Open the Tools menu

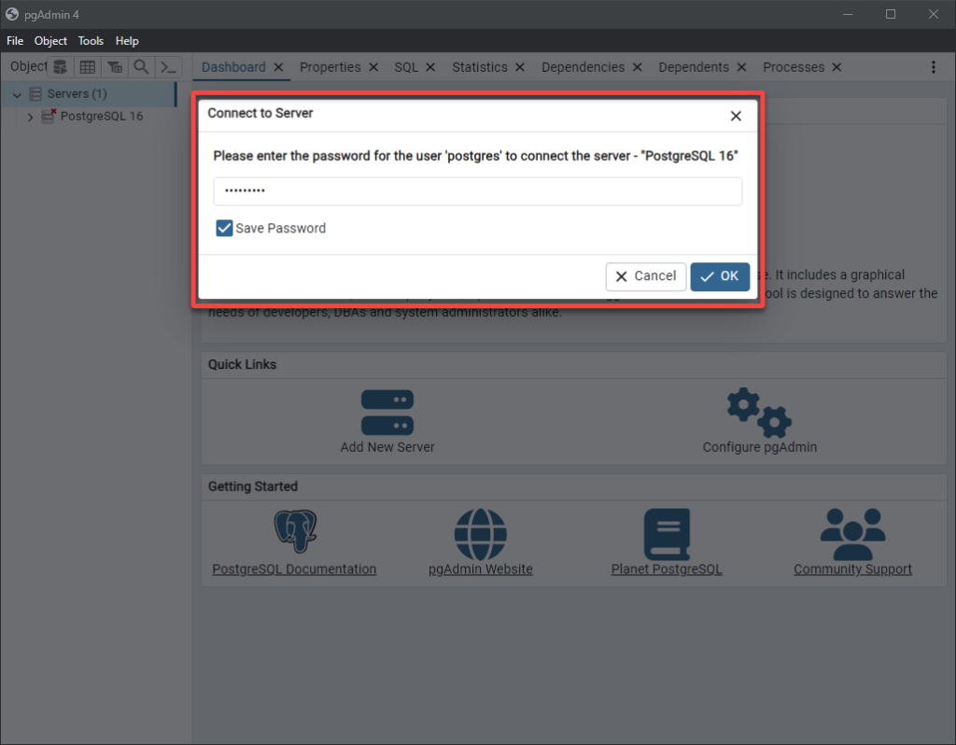[x=90, y=40]
